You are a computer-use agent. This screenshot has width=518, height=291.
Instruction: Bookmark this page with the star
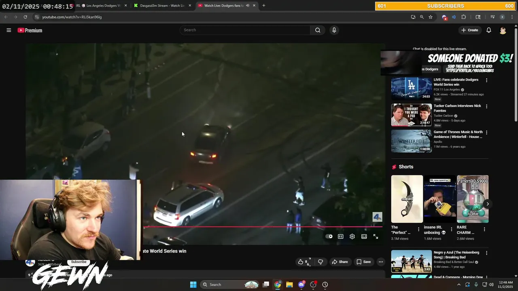431,17
